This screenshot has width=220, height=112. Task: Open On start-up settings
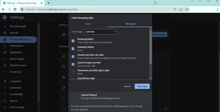(15, 72)
